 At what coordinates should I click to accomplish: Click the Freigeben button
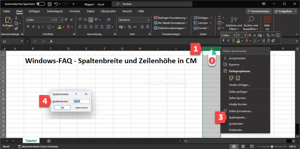(285, 11)
